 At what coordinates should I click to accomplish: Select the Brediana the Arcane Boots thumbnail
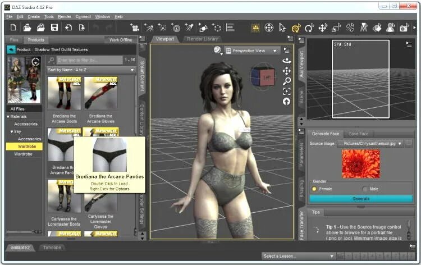(64, 93)
